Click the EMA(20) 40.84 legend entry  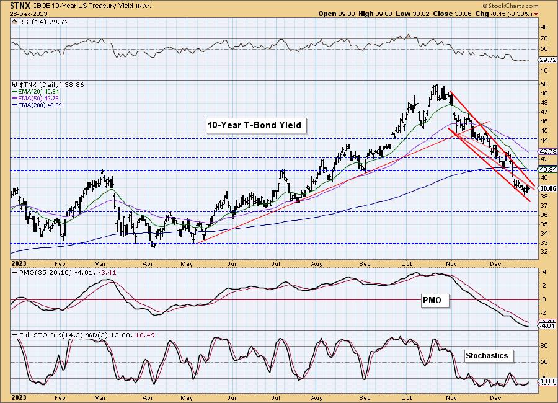tap(35, 92)
